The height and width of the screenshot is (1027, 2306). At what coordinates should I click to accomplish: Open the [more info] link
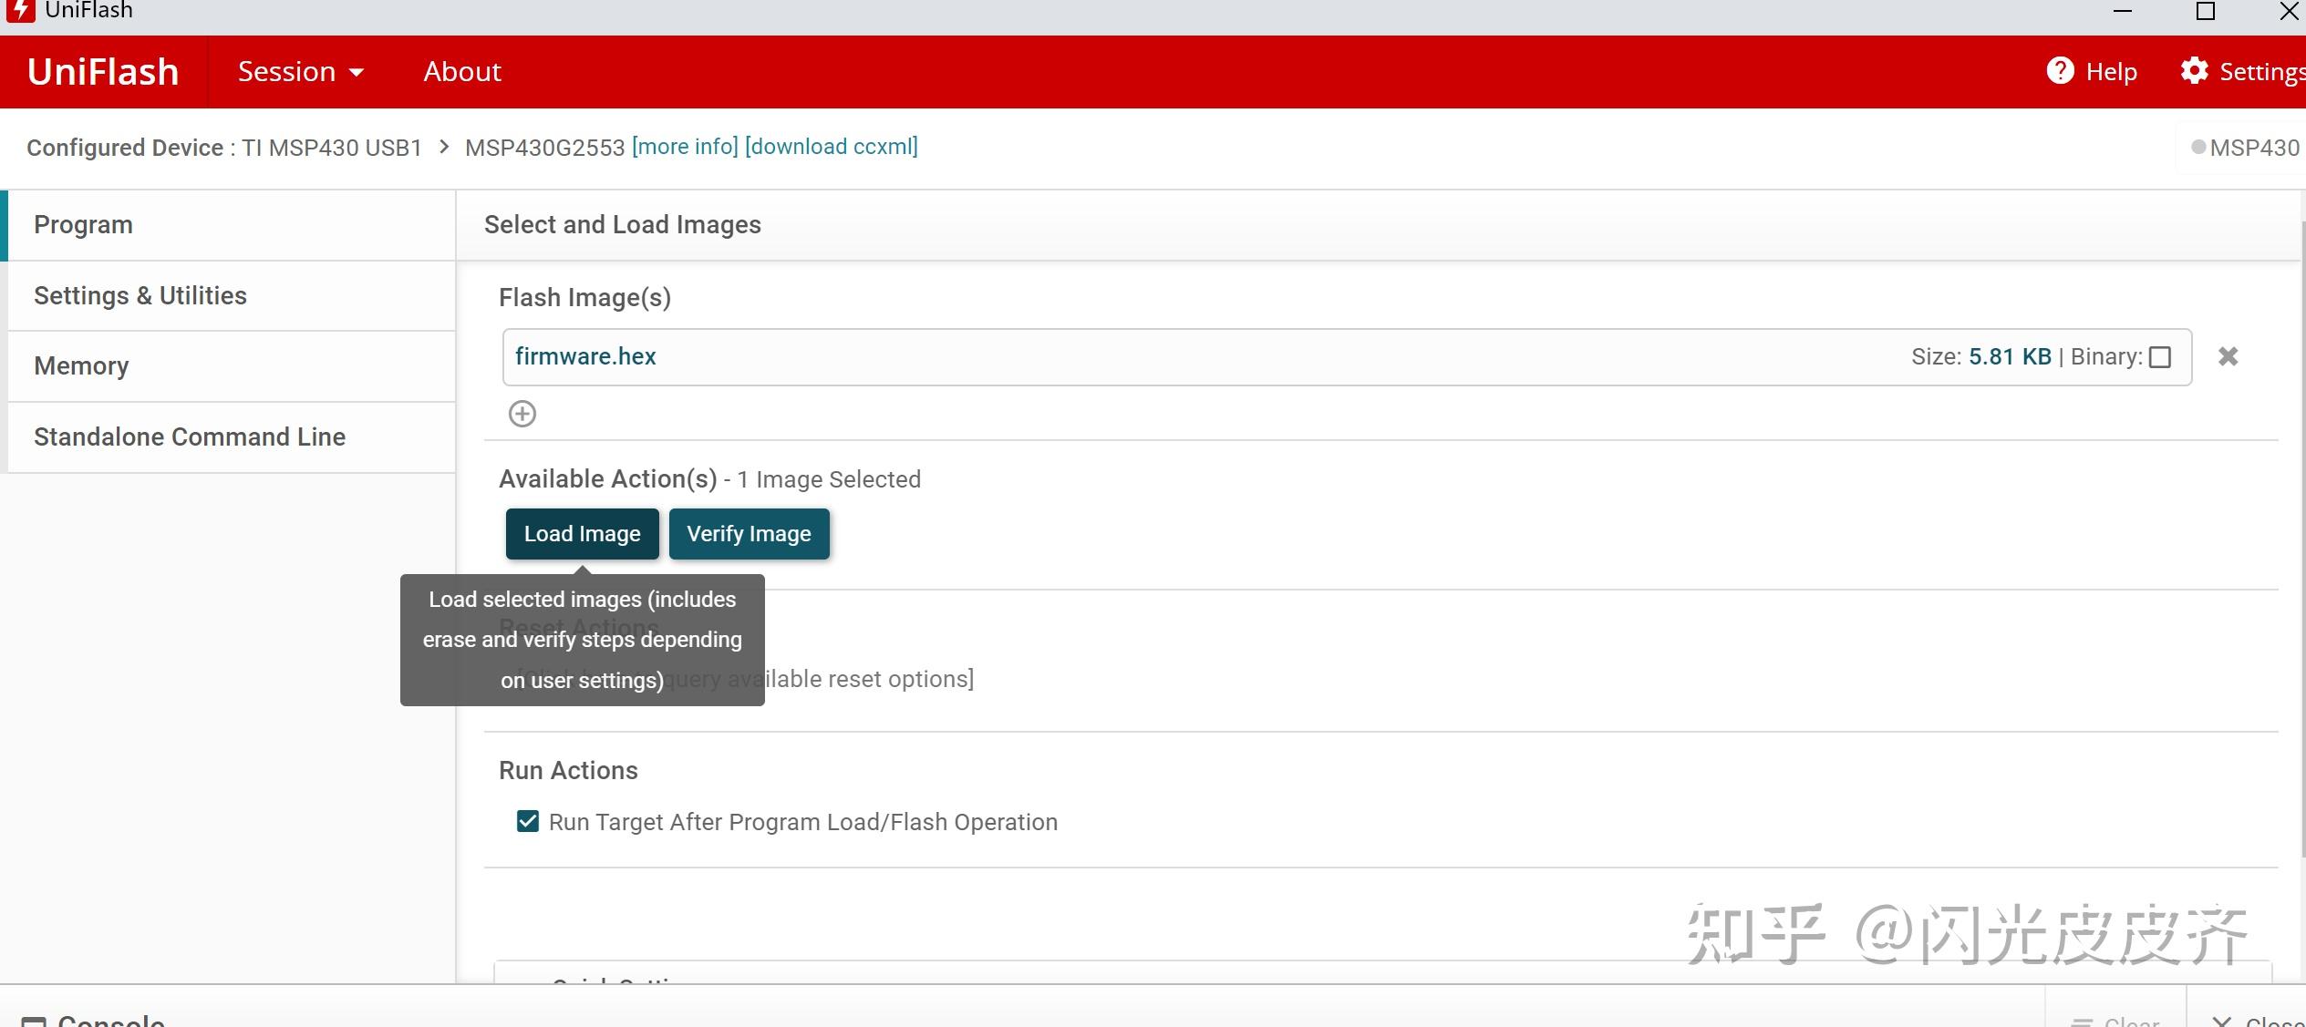[x=685, y=147]
